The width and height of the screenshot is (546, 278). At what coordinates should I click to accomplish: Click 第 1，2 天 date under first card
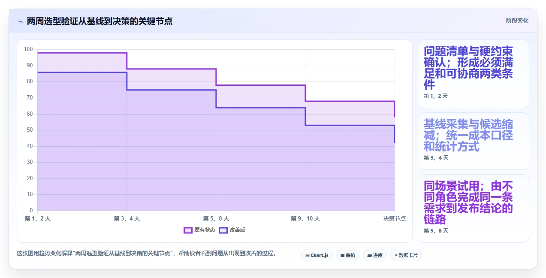(436, 96)
